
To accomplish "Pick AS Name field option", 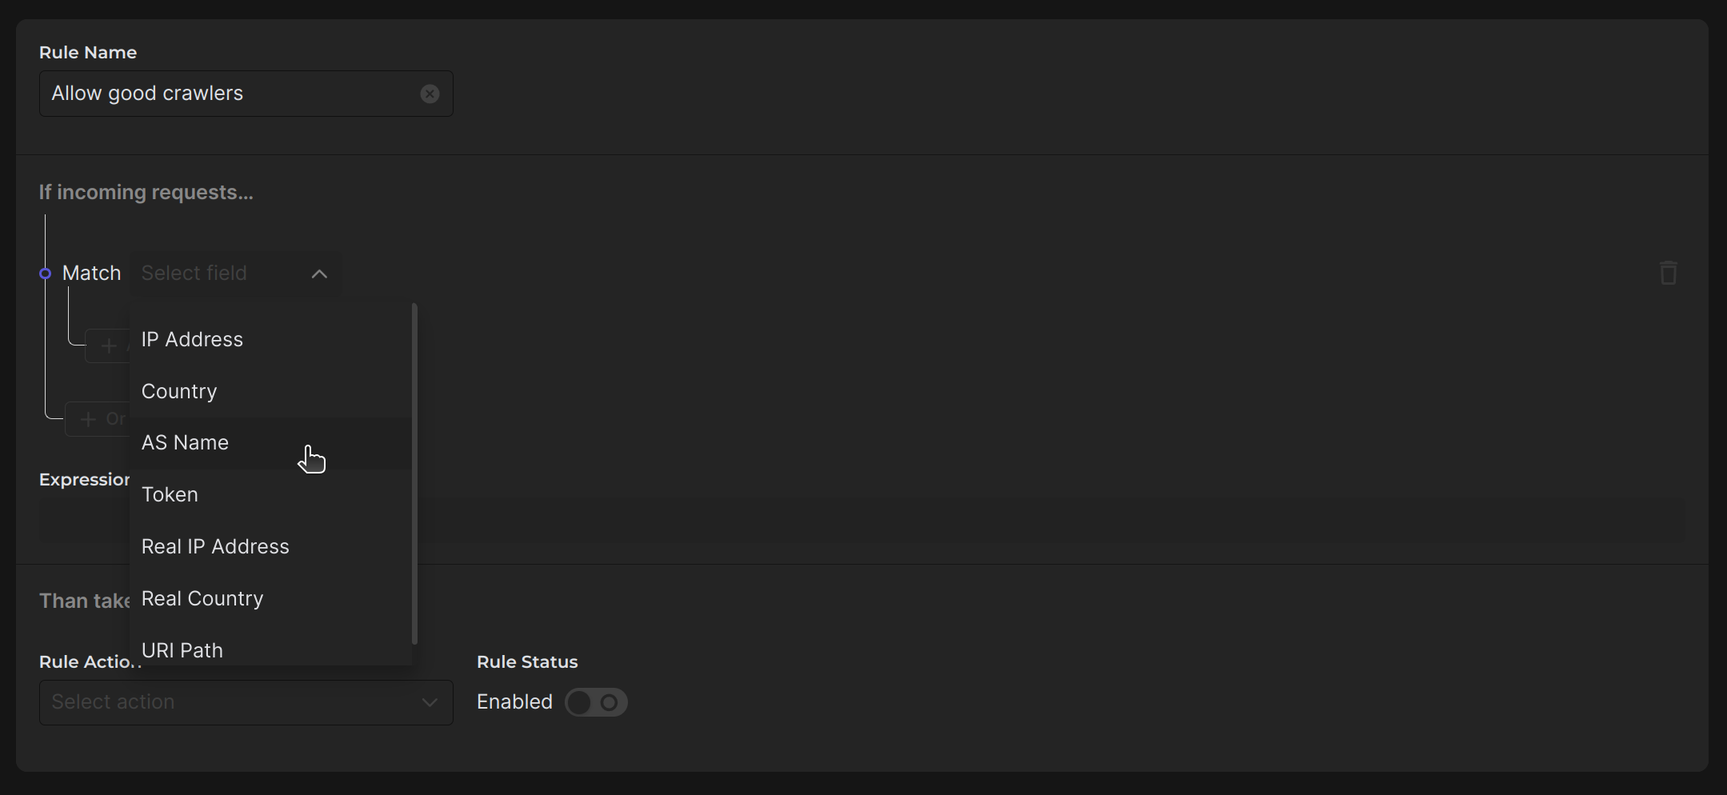I will click(185, 443).
